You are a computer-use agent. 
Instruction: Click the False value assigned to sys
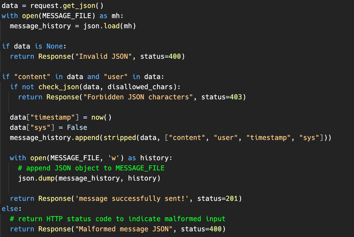(x=77, y=127)
